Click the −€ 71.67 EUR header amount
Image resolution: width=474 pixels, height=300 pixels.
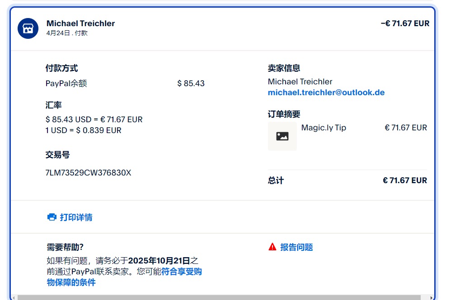point(405,23)
